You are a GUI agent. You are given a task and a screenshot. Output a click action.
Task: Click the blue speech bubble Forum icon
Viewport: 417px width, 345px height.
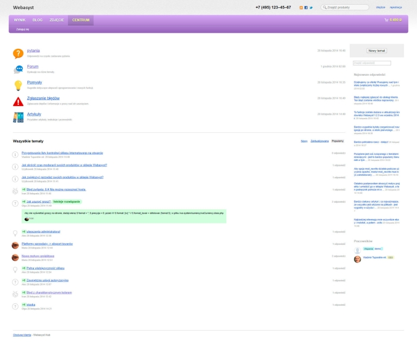click(x=18, y=69)
